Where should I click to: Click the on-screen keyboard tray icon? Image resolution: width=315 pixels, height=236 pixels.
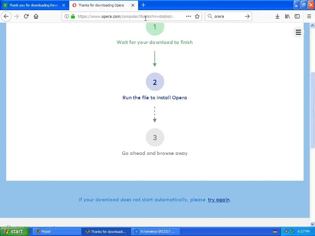click(x=275, y=232)
